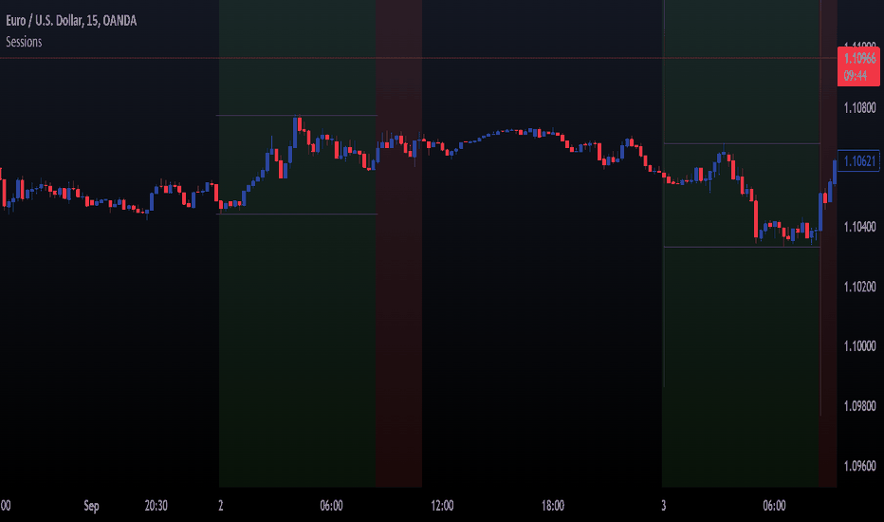Click the Euro / U.S. Dollar symbol title
Viewport: 884px width, 522px height.
[x=71, y=21]
